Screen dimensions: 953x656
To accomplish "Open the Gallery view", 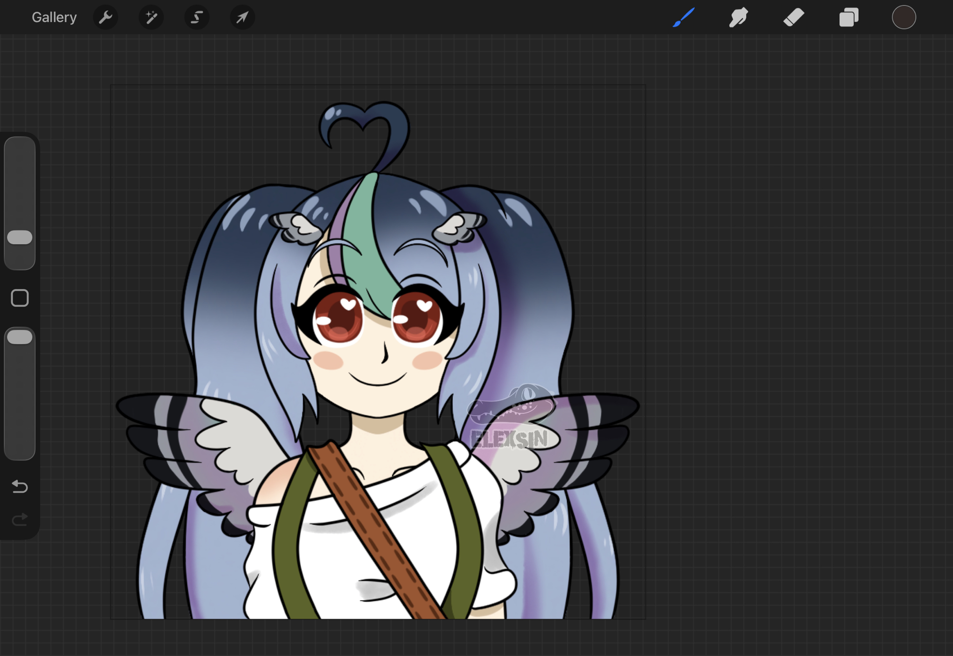I will click(x=54, y=18).
